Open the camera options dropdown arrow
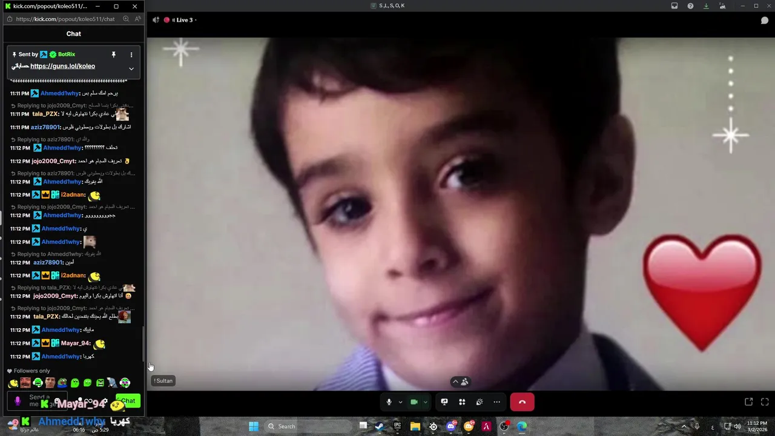Screen dimensions: 775x436 (426, 402)
